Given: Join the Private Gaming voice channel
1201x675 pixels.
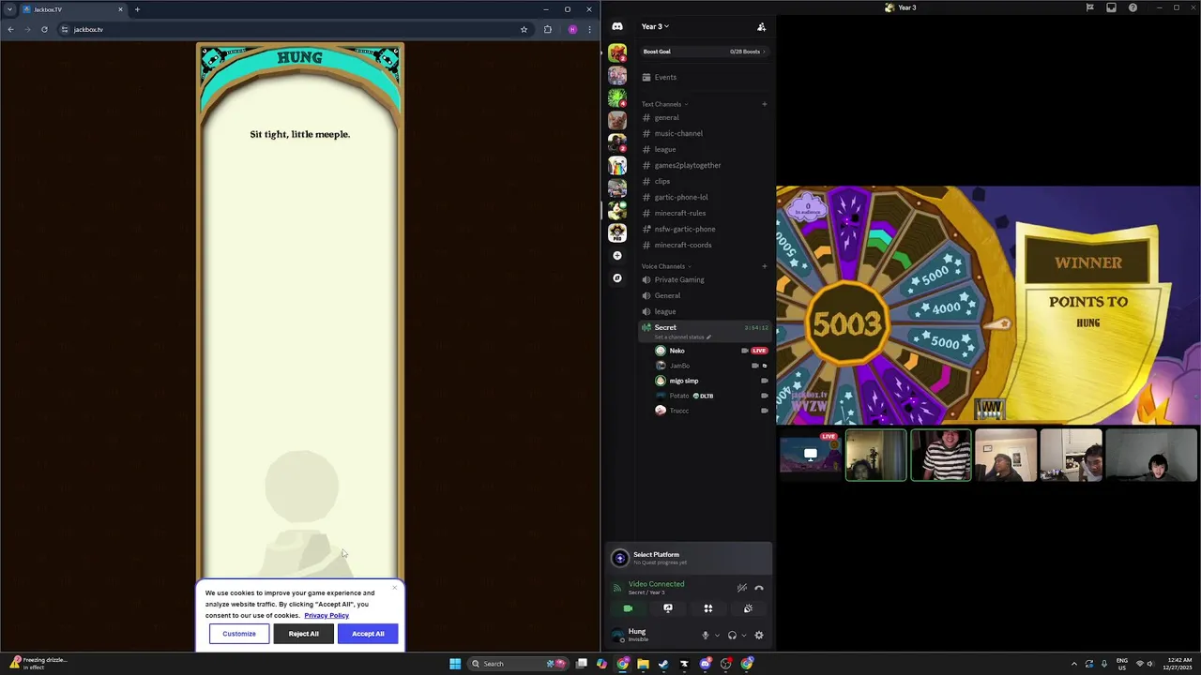Looking at the screenshot, I should 704,279.
